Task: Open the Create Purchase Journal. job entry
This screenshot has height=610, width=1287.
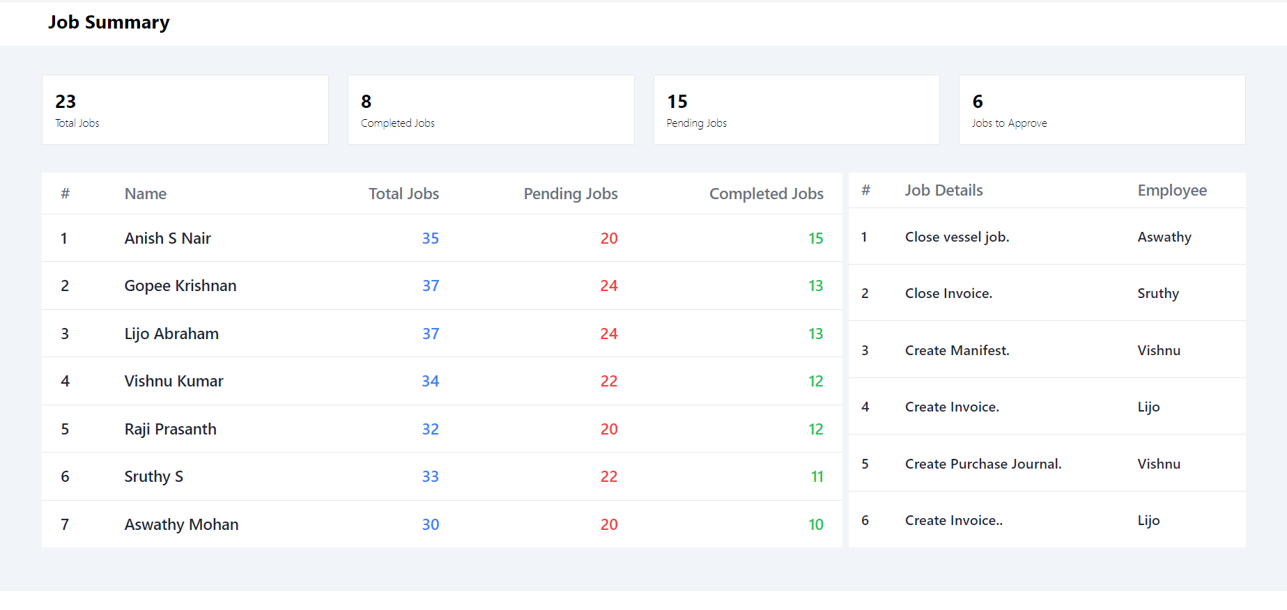Action: coord(983,464)
